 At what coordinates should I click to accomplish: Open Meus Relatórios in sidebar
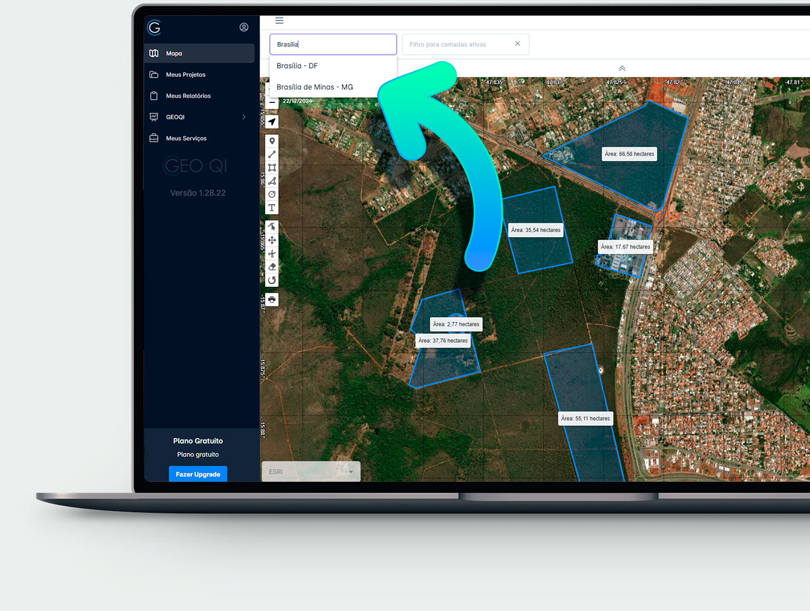click(x=199, y=95)
